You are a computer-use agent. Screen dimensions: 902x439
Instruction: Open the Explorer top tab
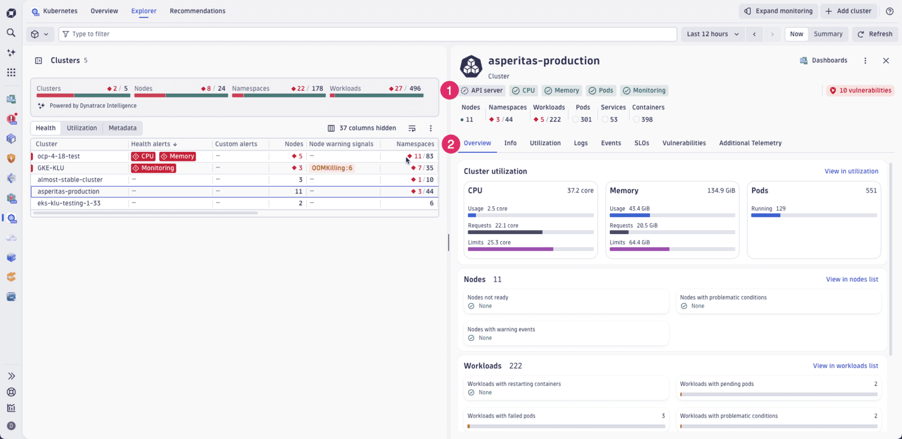144,11
